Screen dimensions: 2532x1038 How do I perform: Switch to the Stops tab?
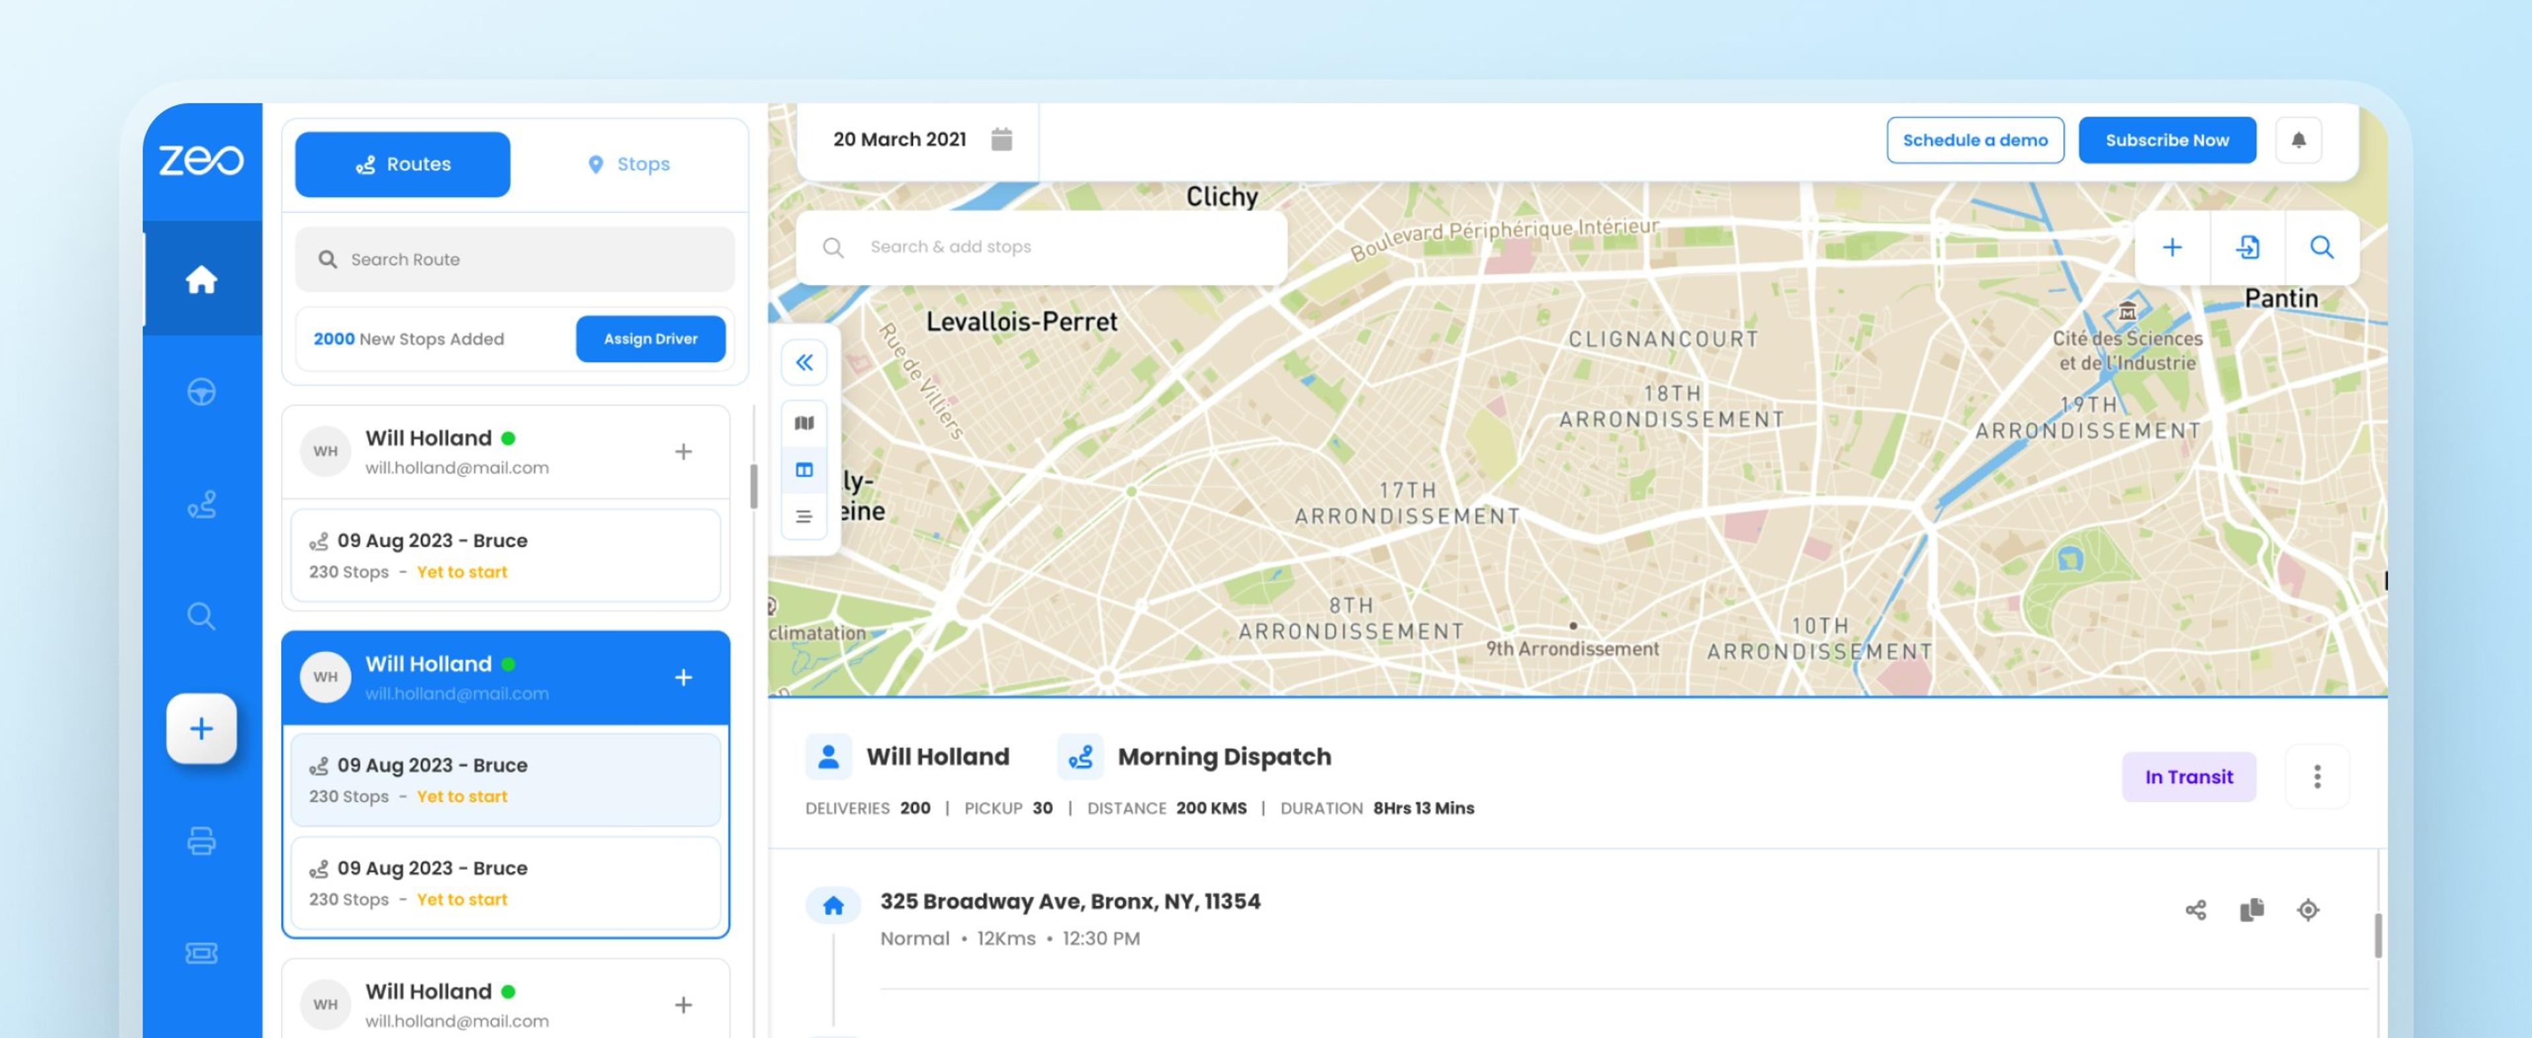coord(629,164)
